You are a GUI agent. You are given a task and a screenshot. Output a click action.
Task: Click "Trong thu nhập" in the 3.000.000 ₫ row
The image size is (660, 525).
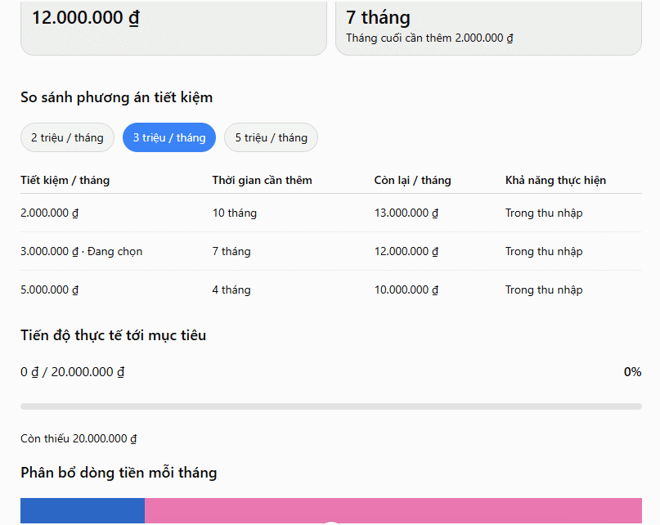click(x=544, y=251)
